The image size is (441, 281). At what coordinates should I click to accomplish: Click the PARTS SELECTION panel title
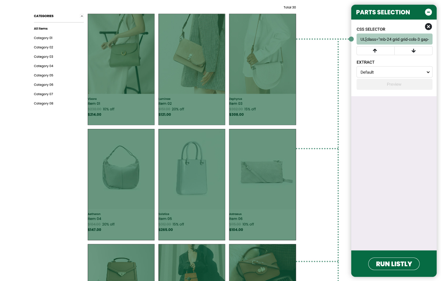[x=383, y=12]
